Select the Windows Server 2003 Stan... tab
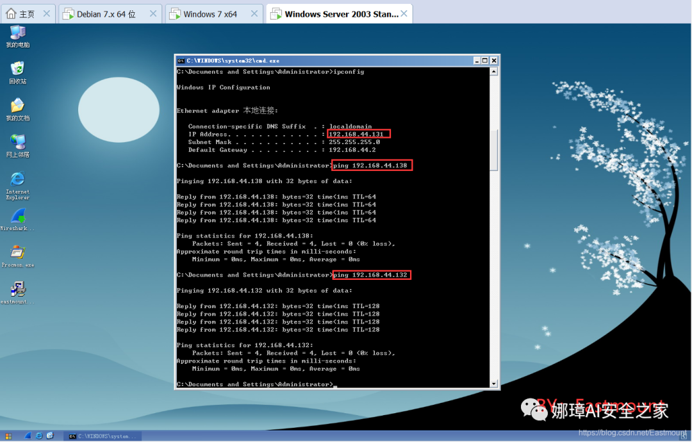This screenshot has height=442, width=692. click(x=339, y=13)
